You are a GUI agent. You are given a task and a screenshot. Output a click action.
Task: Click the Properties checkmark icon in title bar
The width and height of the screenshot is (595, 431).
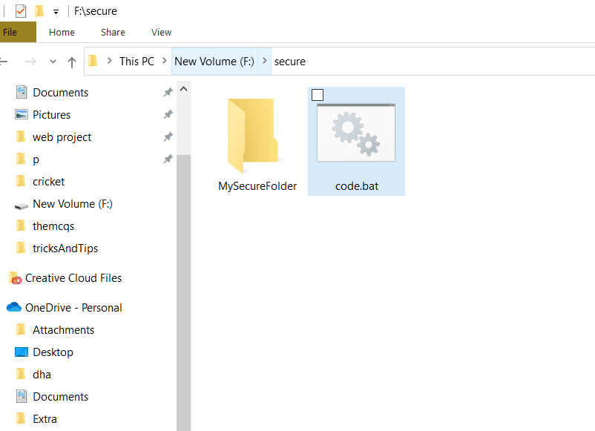(x=21, y=11)
